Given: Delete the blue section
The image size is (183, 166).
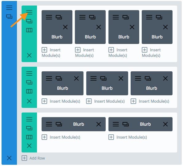Looking at the screenshot, I should 9,158.
